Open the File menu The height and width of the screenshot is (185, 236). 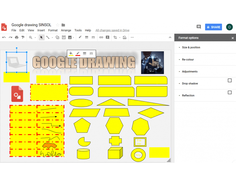(x=14, y=30)
